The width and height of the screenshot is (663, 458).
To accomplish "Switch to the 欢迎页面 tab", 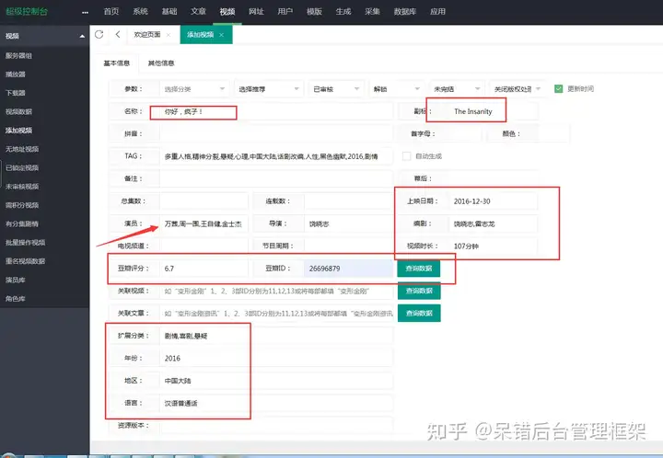I will [147, 35].
